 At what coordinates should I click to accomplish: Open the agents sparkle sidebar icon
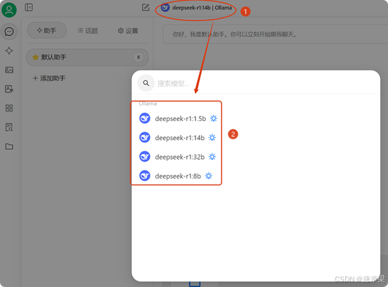9,50
